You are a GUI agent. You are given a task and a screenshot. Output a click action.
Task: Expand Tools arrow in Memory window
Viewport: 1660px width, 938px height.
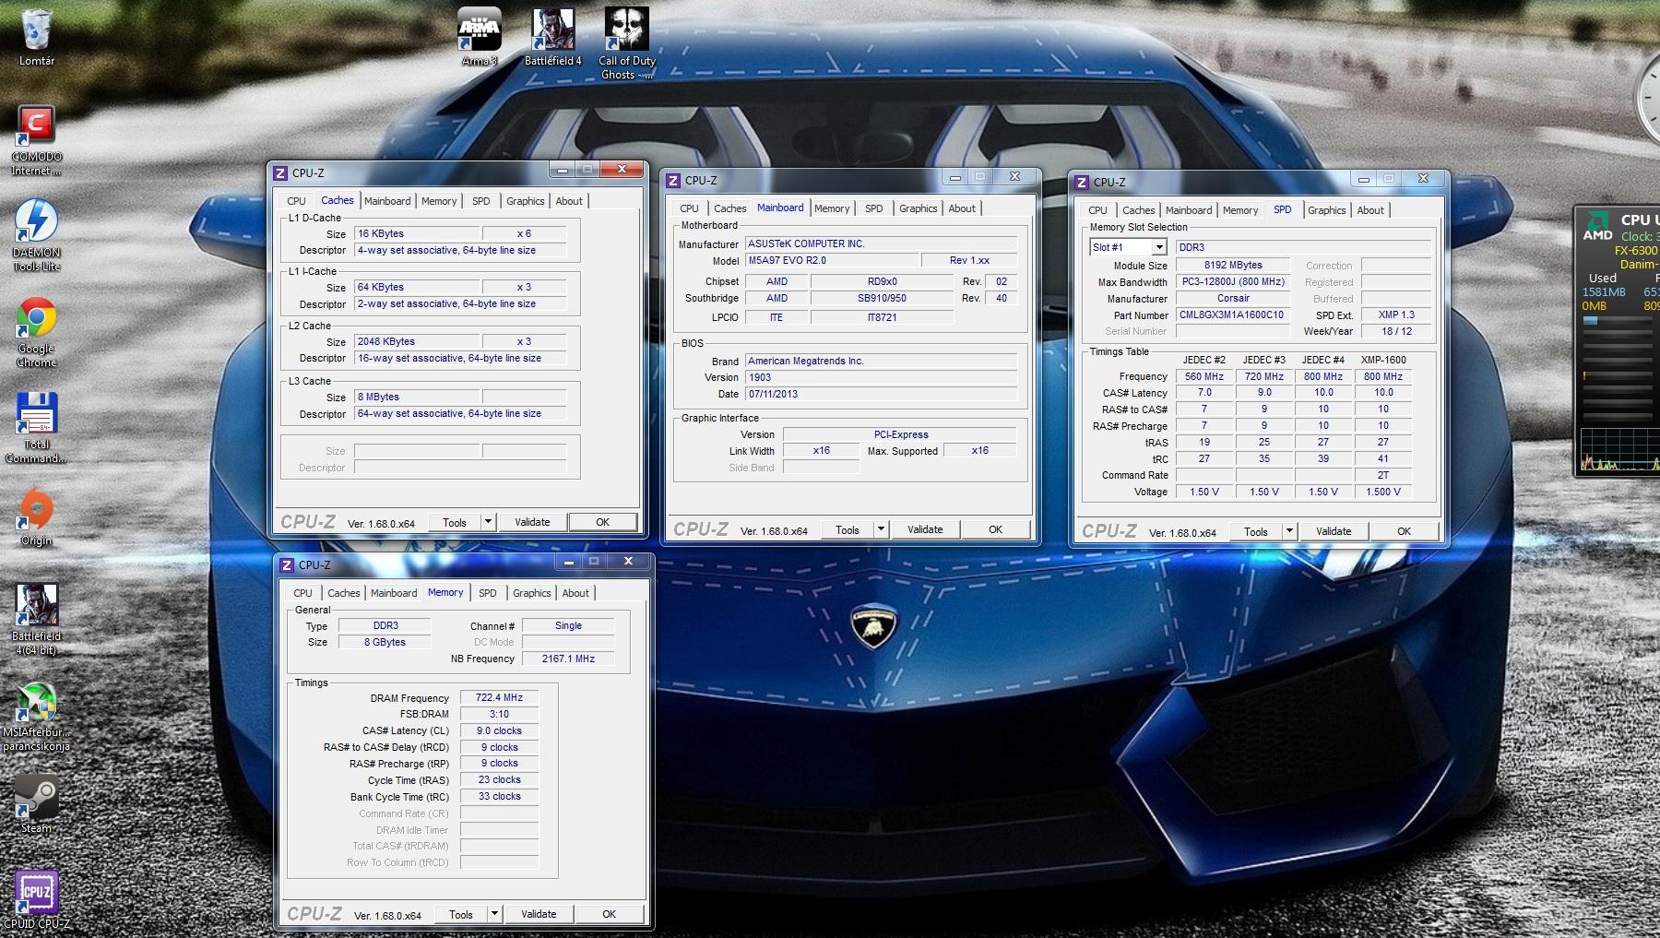click(495, 914)
